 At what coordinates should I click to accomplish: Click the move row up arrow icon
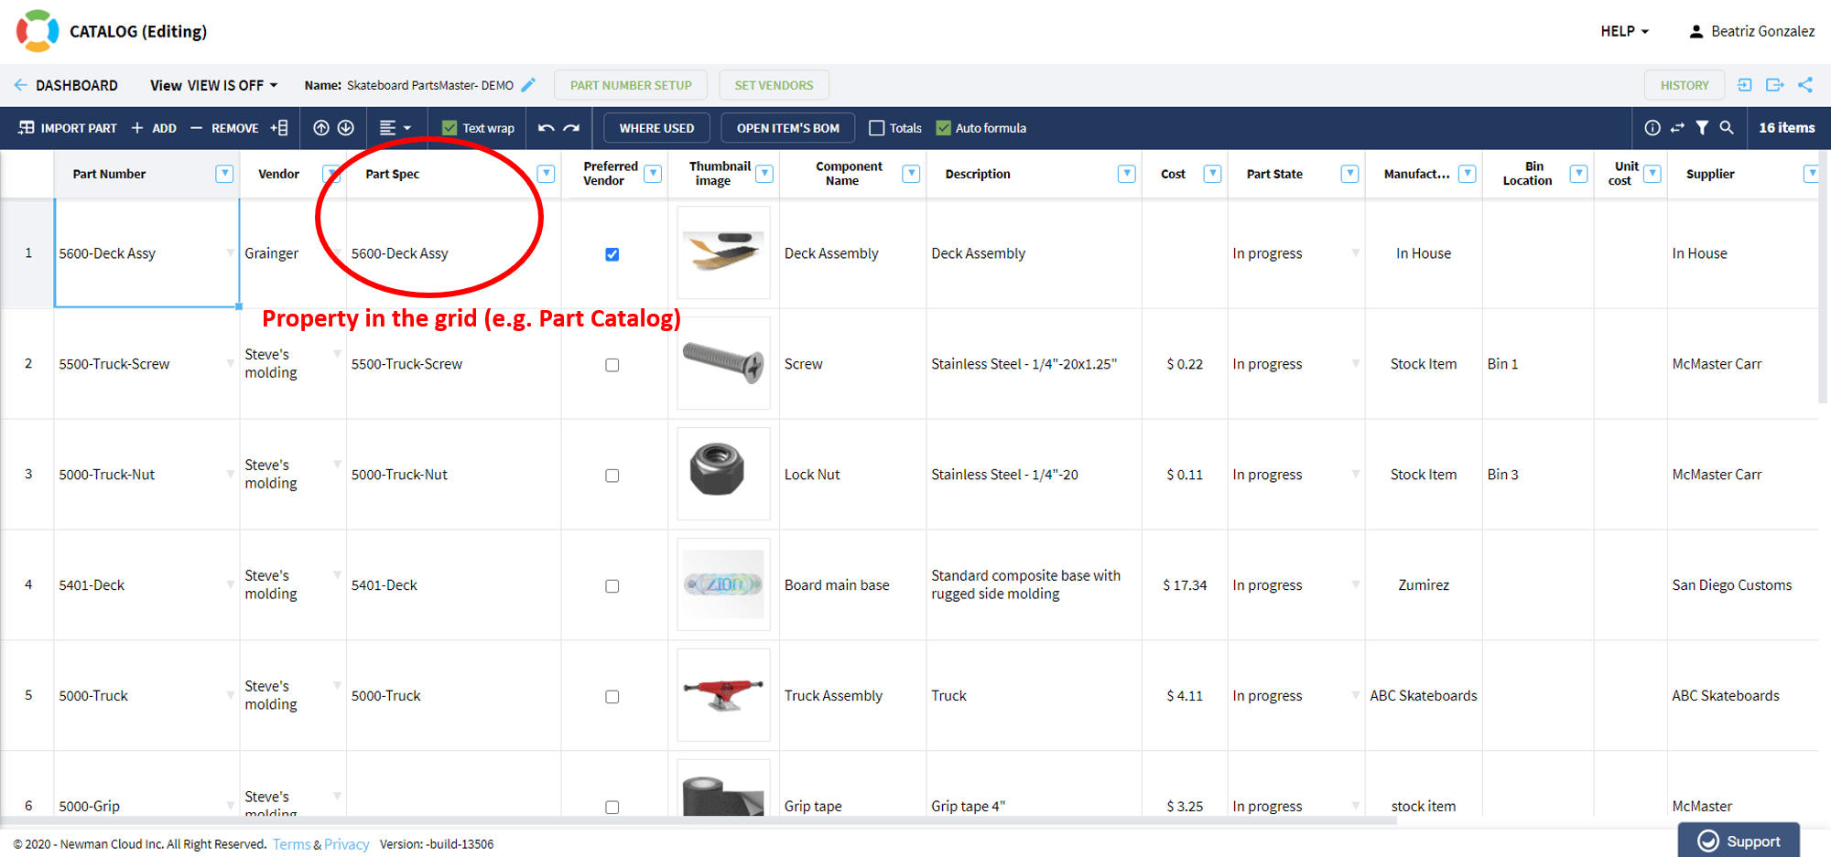320,128
